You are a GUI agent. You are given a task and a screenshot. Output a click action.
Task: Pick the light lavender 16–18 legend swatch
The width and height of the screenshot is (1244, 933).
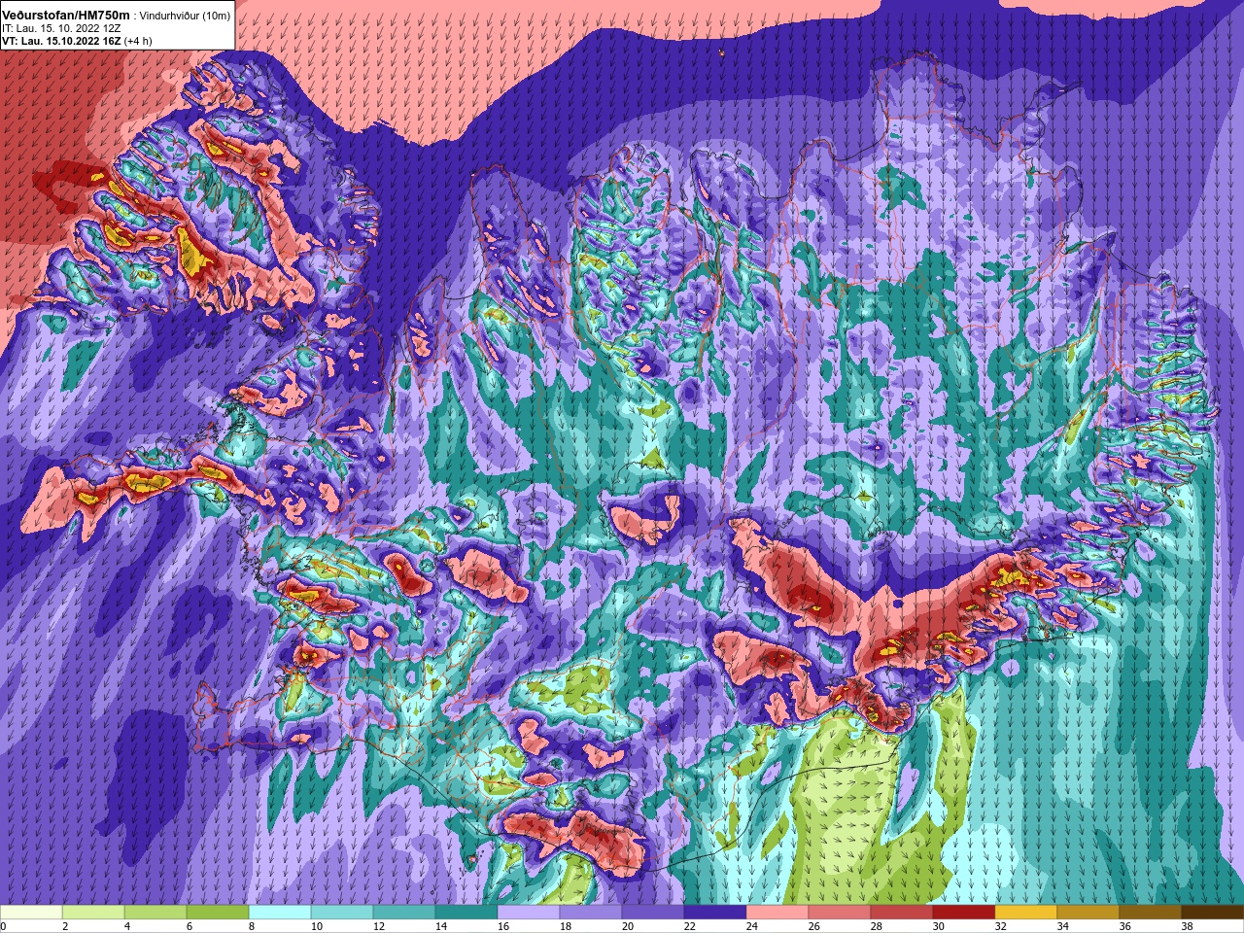tap(529, 913)
